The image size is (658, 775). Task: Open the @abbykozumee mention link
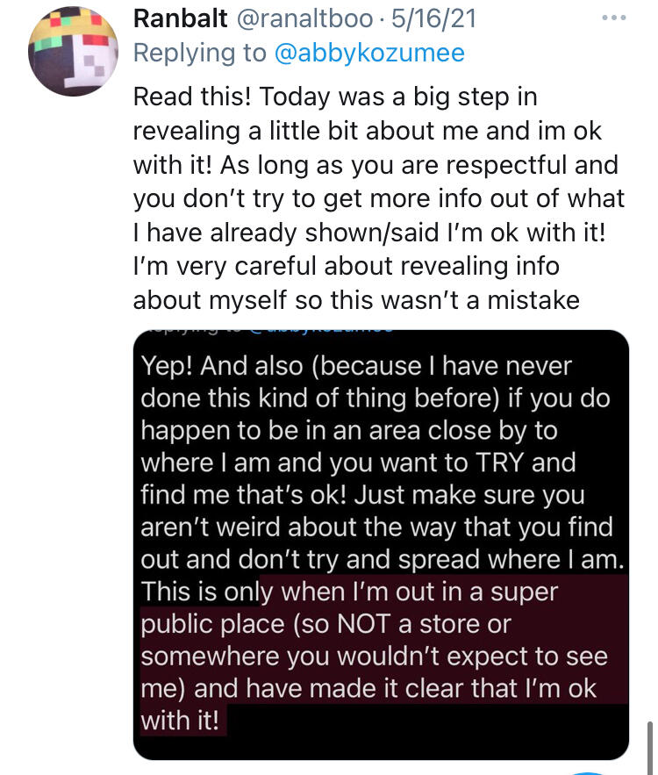pos(369,53)
